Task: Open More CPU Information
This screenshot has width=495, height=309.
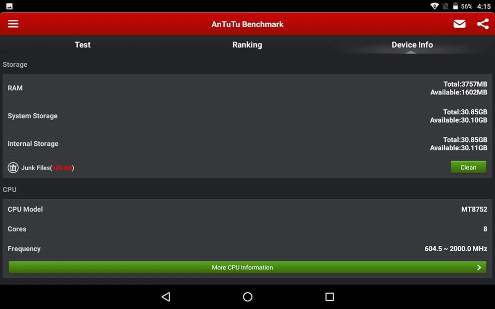Action: (x=247, y=267)
